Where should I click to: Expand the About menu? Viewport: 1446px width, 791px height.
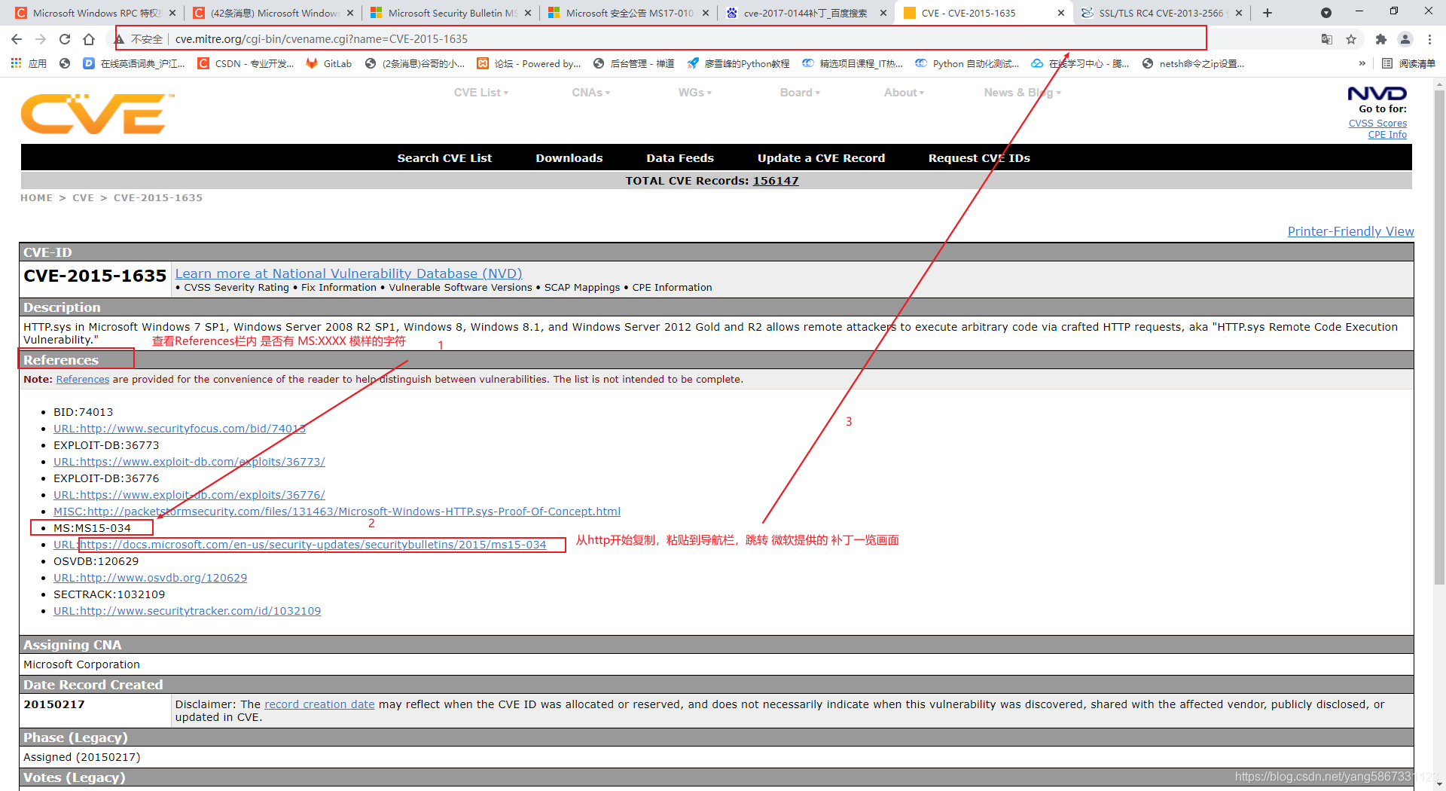[x=904, y=93]
